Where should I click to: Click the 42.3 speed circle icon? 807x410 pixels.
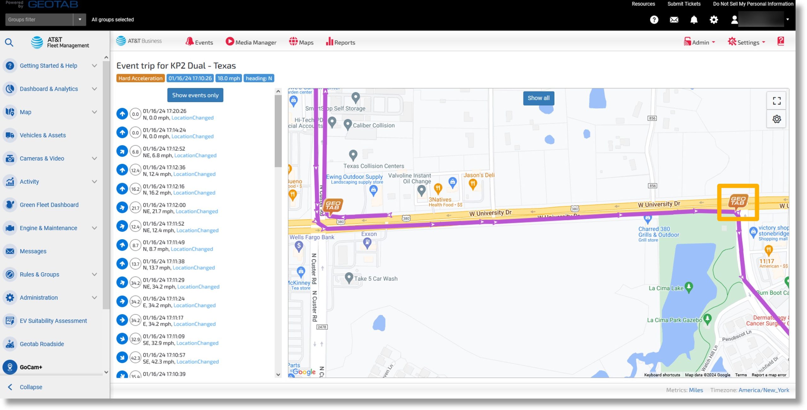pyautogui.click(x=135, y=358)
